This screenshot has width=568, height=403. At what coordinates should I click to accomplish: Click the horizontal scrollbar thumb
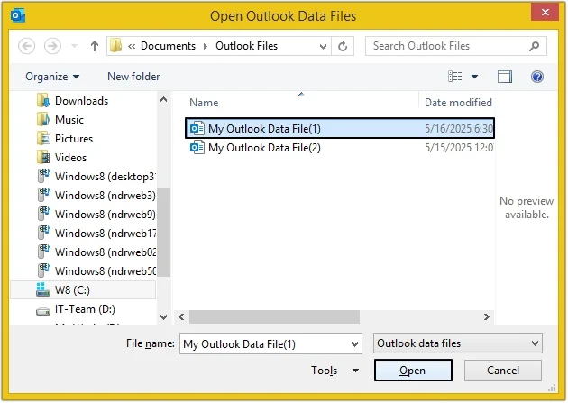(x=275, y=317)
